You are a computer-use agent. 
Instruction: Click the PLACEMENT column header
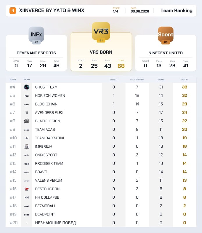click(x=137, y=80)
